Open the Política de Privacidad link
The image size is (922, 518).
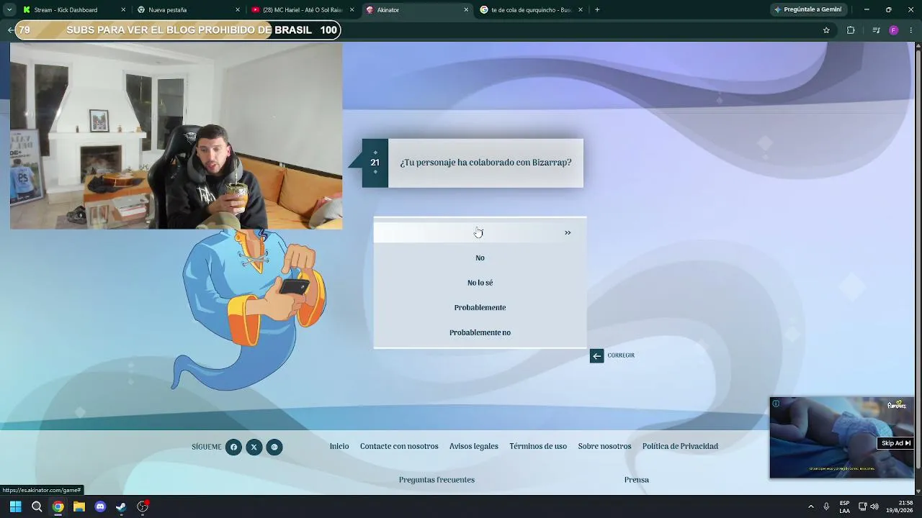[680, 447]
